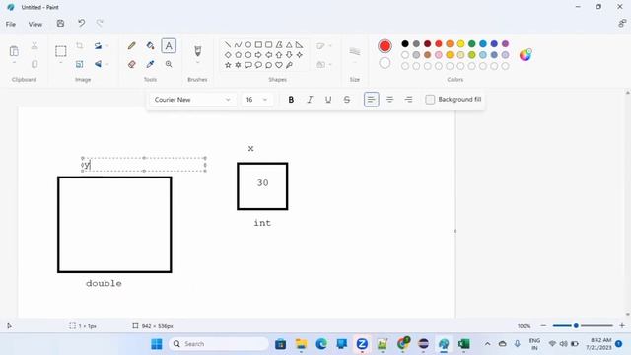Expand the selection options arrow

pos(61,63)
